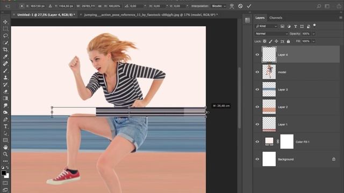The height and width of the screenshot is (193, 344).
Task: Switch to the Channels tab
Action: click(x=276, y=18)
